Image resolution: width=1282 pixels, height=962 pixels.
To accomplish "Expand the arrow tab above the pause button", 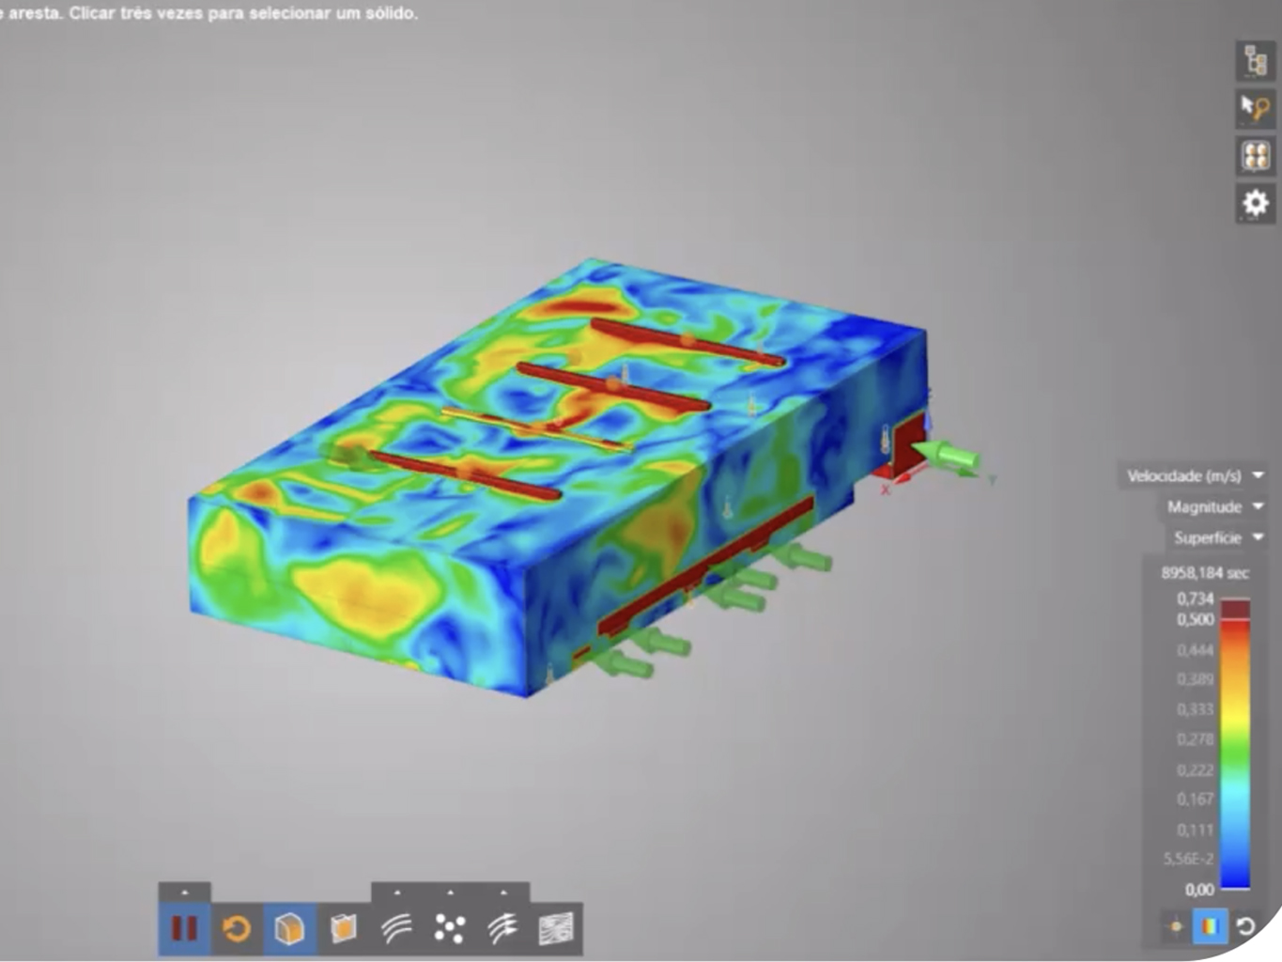I will (184, 892).
